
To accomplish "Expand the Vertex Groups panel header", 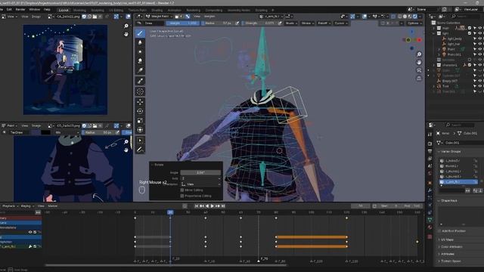I will tap(450, 151).
